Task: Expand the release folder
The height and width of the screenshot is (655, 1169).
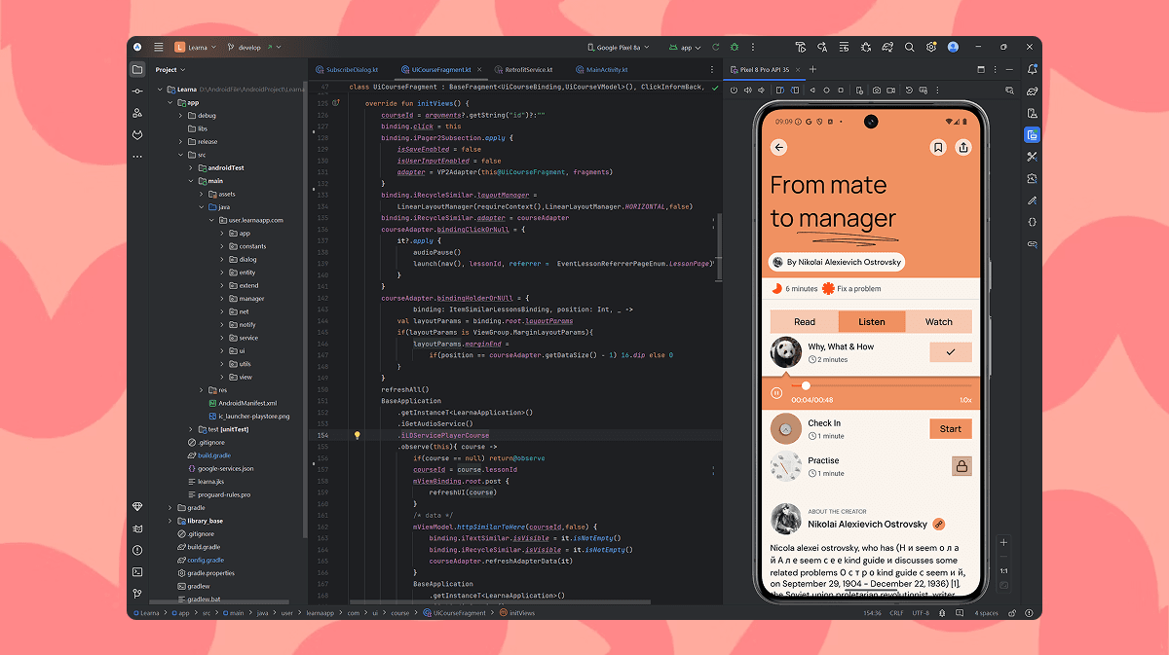Action: click(x=180, y=141)
